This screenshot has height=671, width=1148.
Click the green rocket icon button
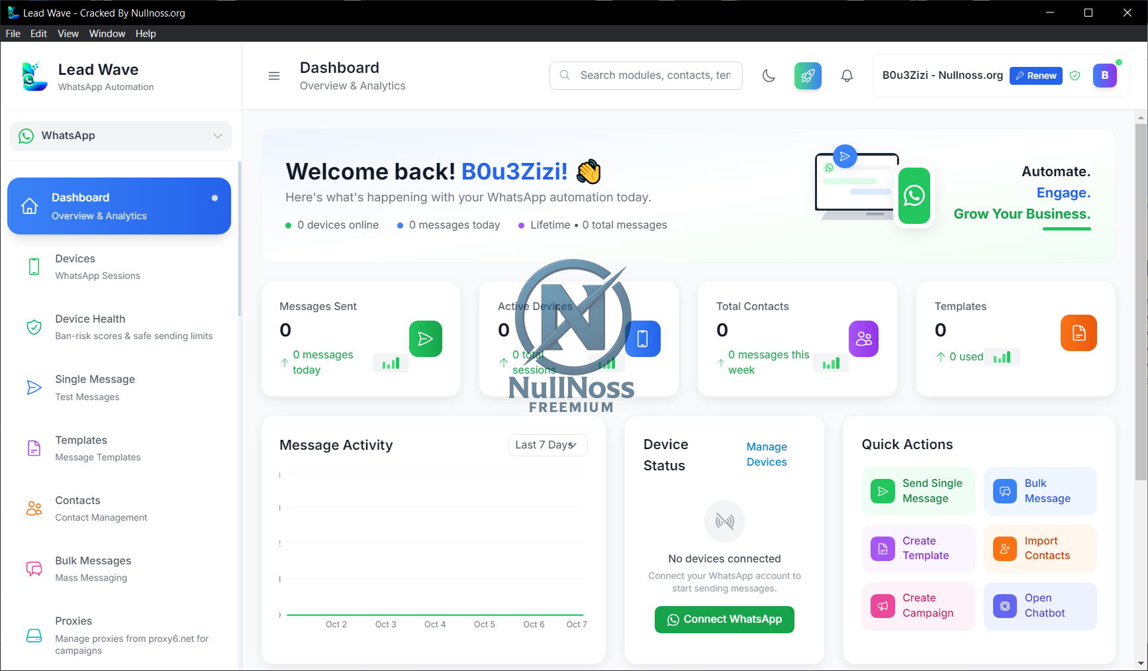click(x=808, y=76)
